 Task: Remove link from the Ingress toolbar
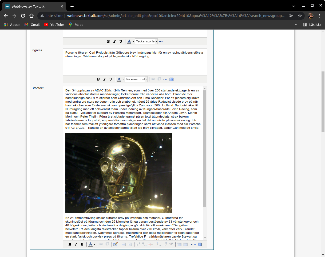[x=159, y=79]
